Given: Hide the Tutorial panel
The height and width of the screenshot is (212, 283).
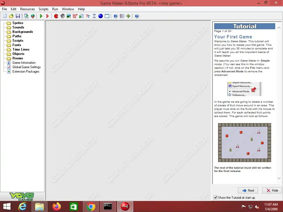Looking at the screenshot, I should click(x=272, y=190).
